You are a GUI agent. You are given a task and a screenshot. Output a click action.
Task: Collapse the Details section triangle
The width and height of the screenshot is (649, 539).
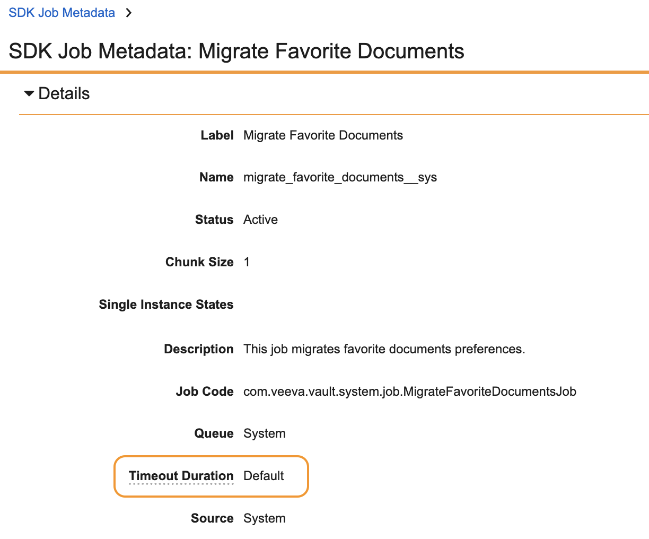tap(29, 94)
